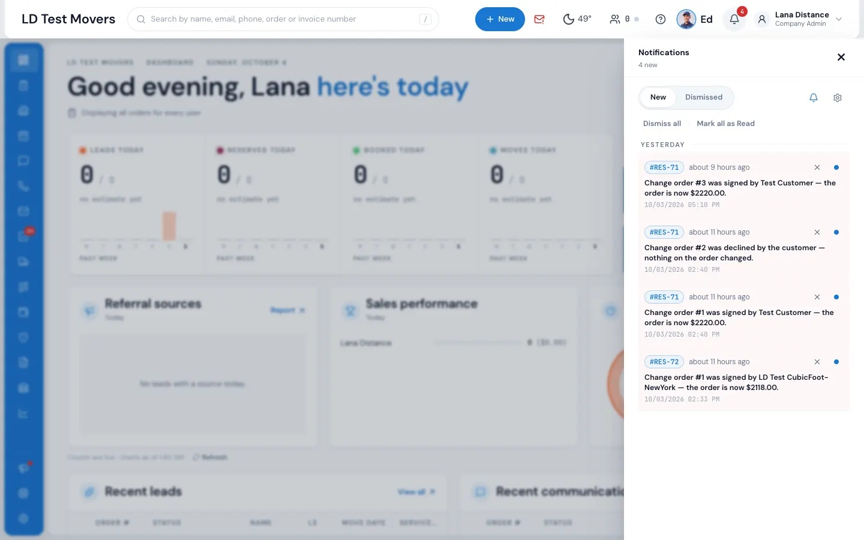Click the "10/03/2026 05:10 PM" date text
The width and height of the screenshot is (864, 540).
pyautogui.click(x=682, y=205)
